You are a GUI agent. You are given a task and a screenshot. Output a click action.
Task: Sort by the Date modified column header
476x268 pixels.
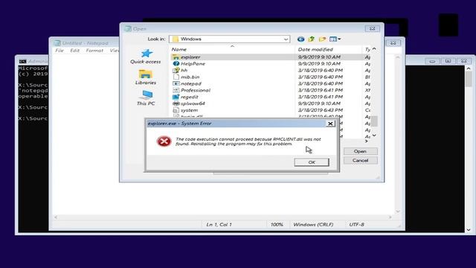(x=329, y=49)
